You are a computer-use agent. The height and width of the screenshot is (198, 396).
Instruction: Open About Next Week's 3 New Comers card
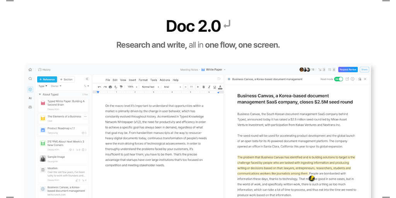click(x=63, y=145)
